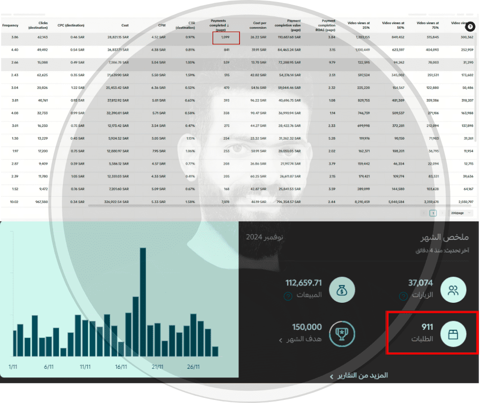Click the Cost column header
Screen dimensions: 480x403
coord(125,25)
